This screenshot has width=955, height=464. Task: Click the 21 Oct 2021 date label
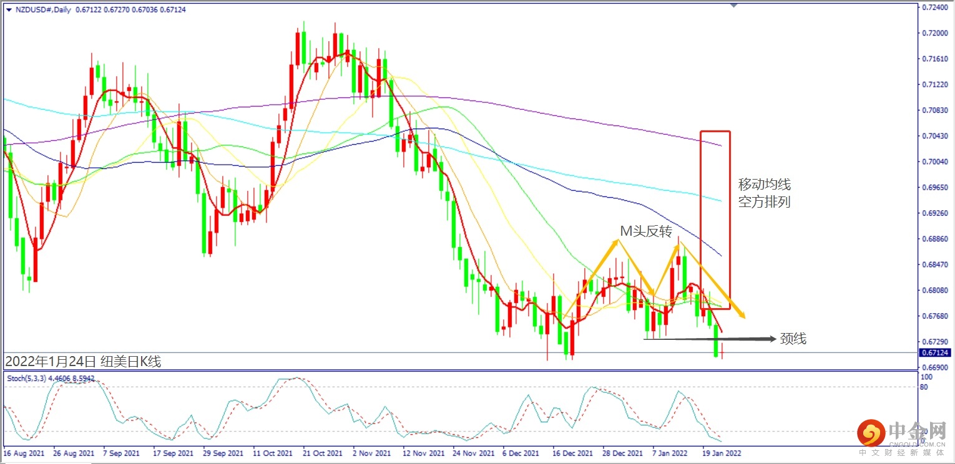tap(322, 453)
